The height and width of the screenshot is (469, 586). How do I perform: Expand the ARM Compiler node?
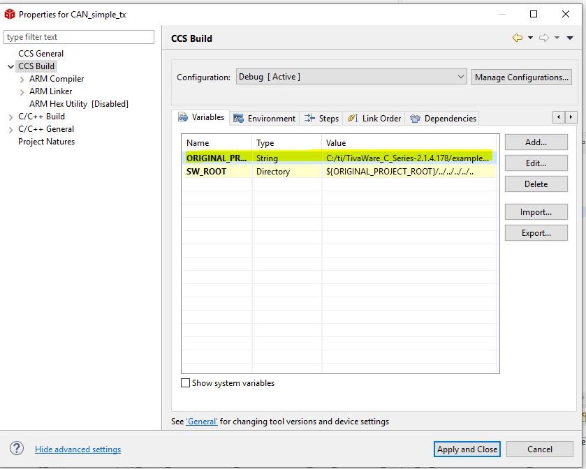[x=22, y=79]
